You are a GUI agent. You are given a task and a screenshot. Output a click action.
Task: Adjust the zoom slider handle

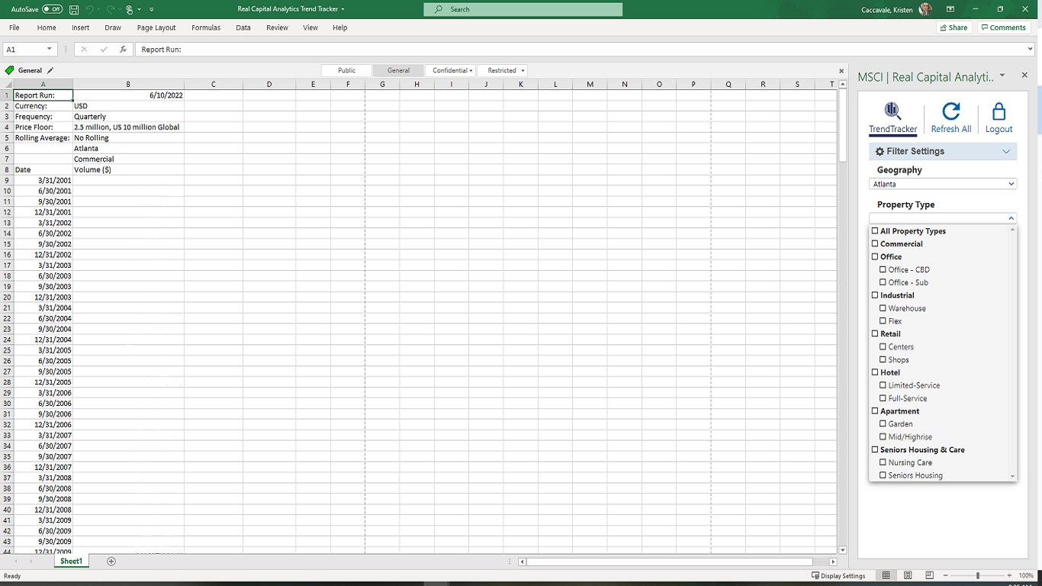(977, 575)
